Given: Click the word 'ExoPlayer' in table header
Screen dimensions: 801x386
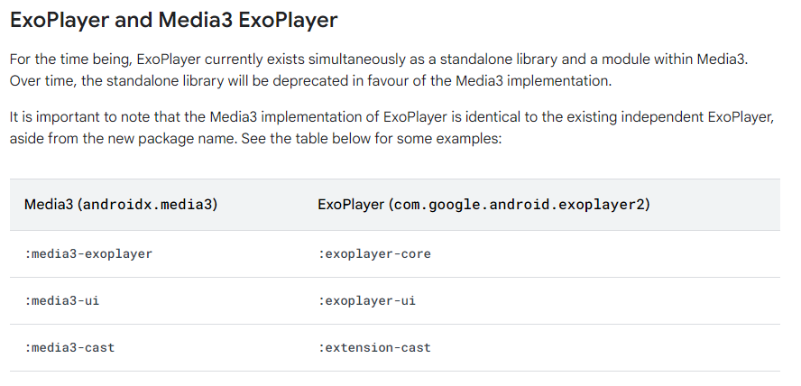Looking at the screenshot, I should point(350,205).
